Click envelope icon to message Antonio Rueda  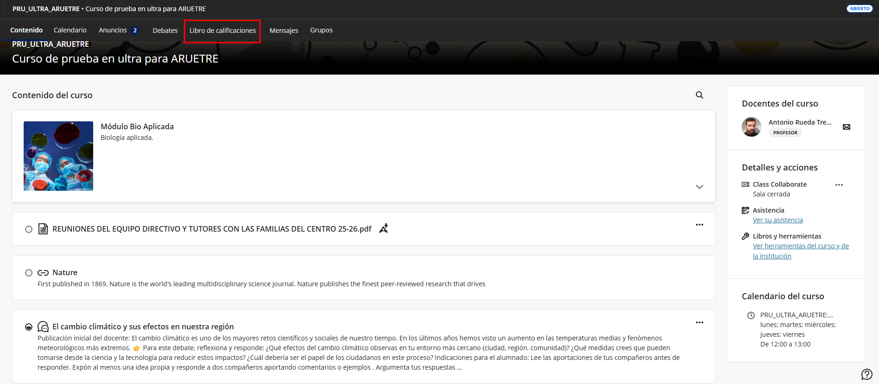tap(846, 127)
